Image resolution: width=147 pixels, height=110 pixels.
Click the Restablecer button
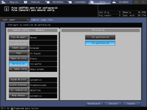[94, 104]
